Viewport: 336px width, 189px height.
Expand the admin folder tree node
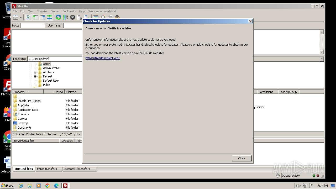click(x=35, y=64)
